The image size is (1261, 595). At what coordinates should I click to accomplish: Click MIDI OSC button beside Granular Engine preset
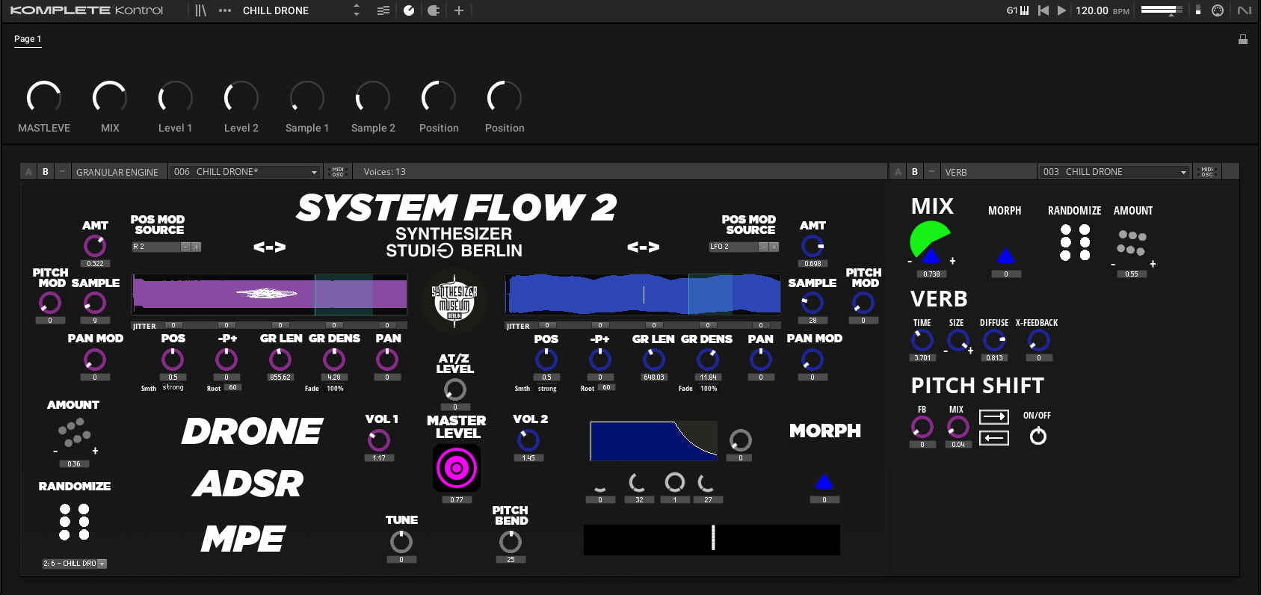pos(338,172)
